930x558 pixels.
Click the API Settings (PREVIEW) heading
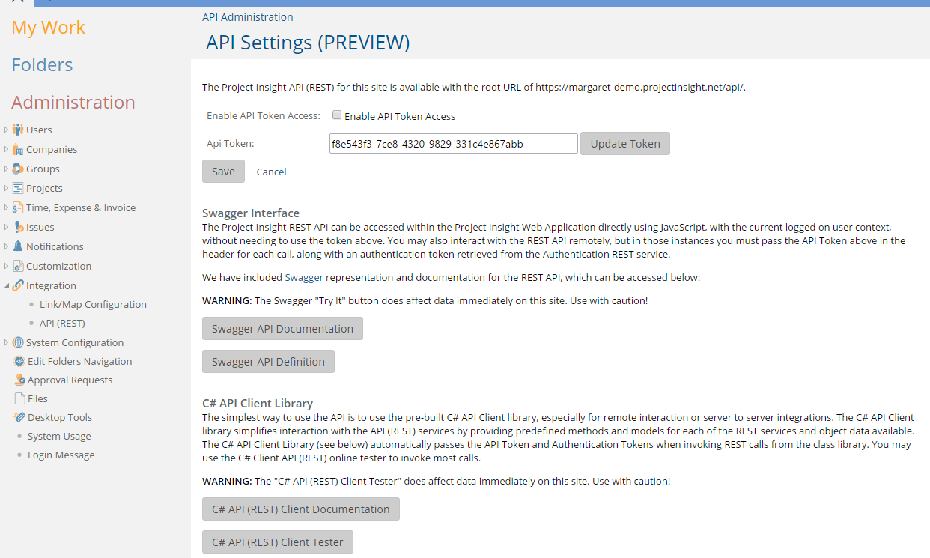point(308,43)
